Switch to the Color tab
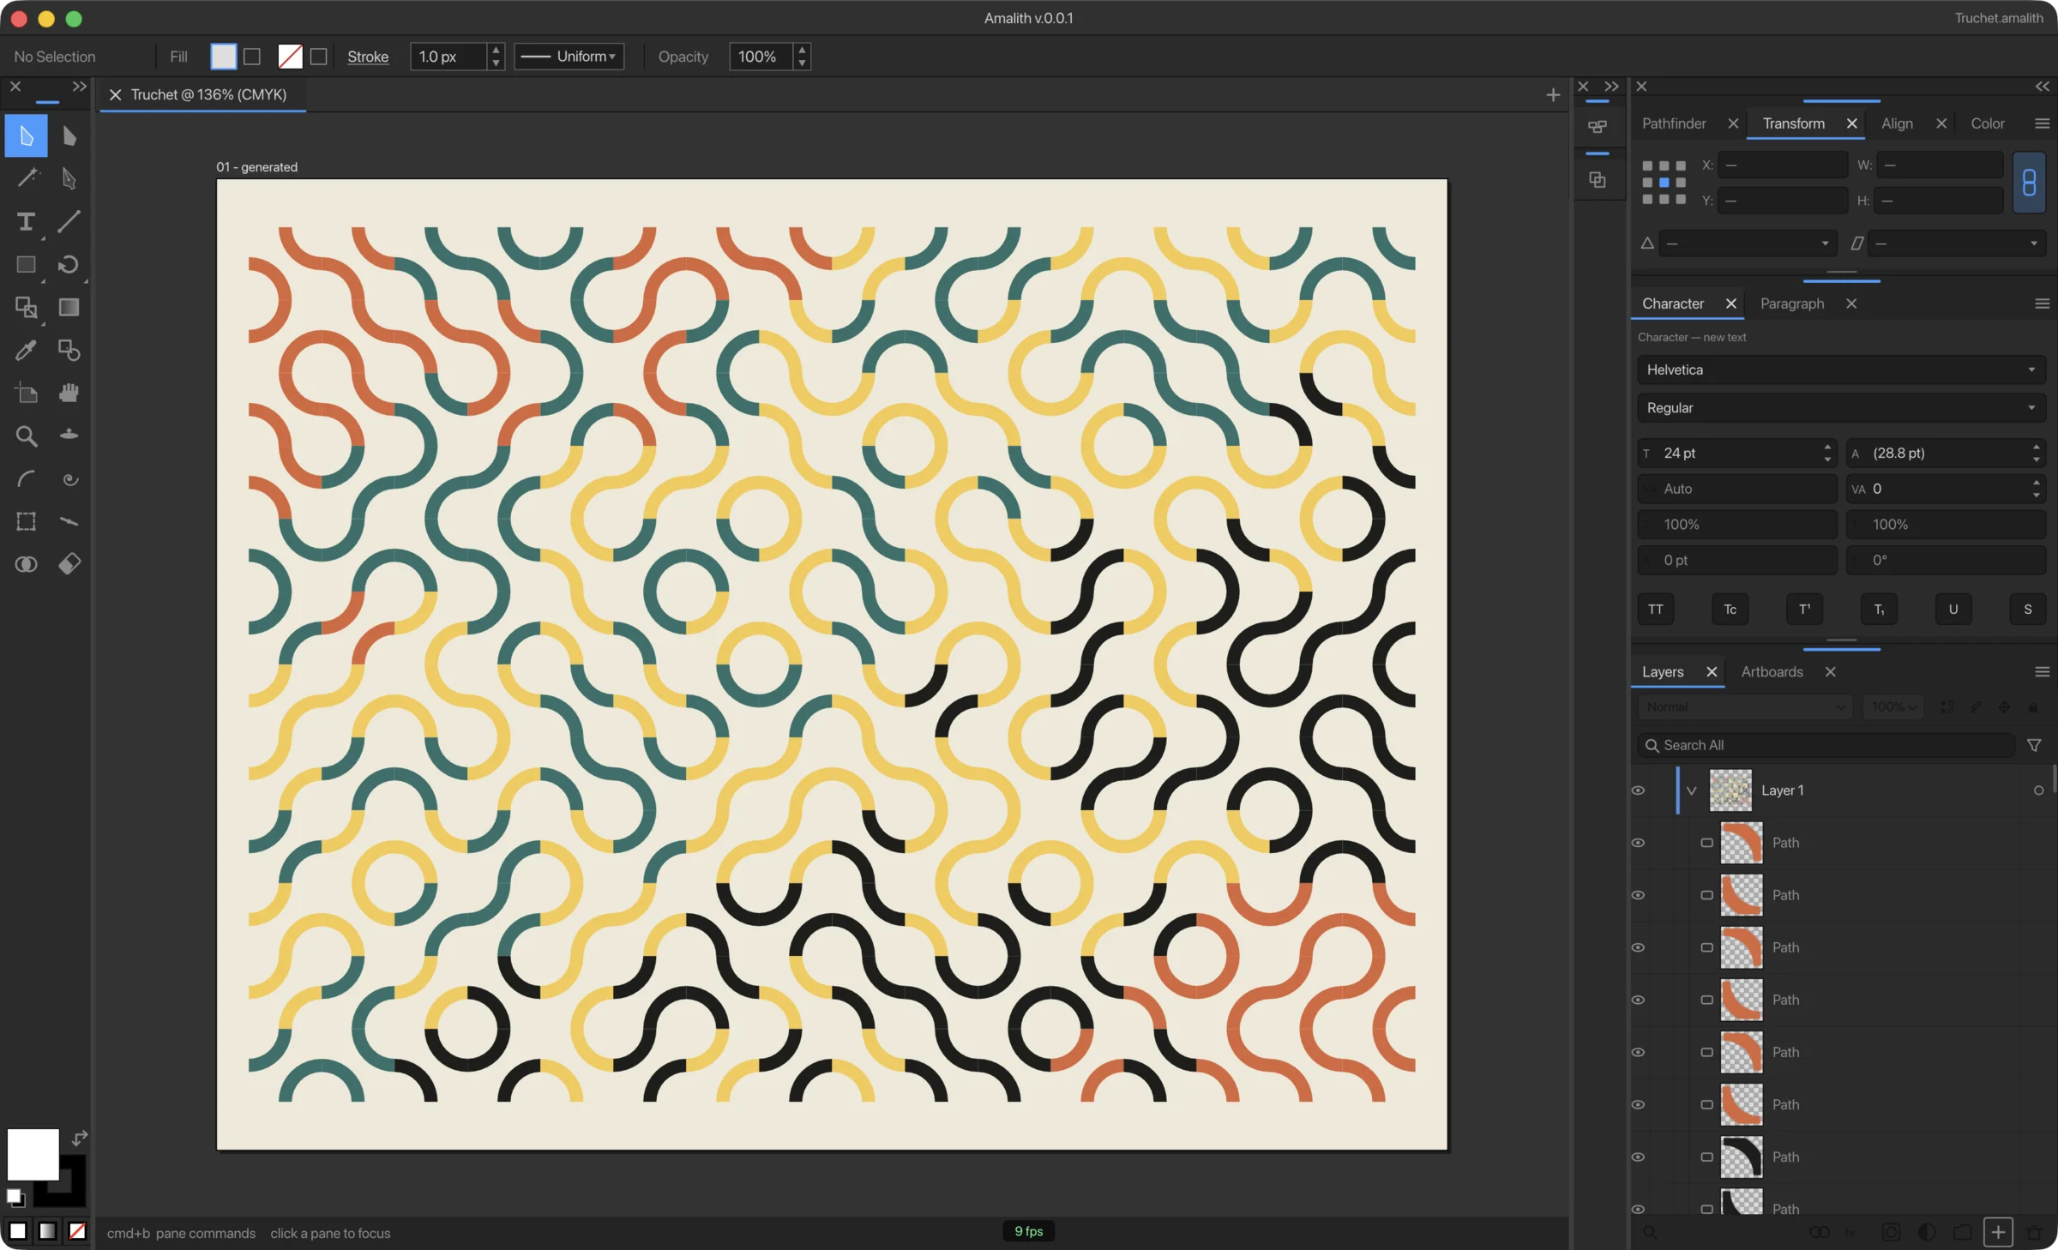Image resolution: width=2058 pixels, height=1250 pixels. [1987, 123]
